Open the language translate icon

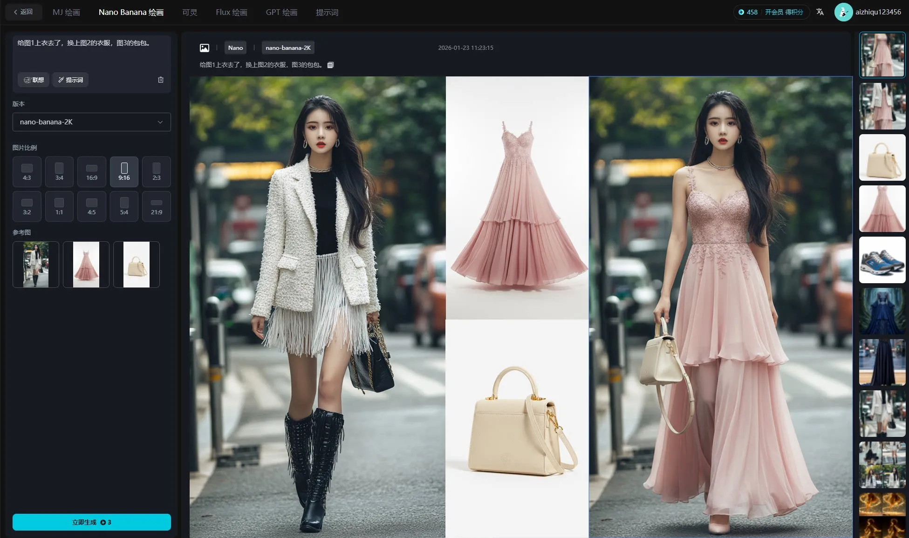tap(820, 12)
